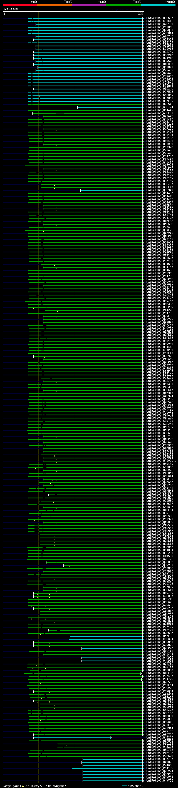Click the green ~80% identity legend segment

[123, 5]
